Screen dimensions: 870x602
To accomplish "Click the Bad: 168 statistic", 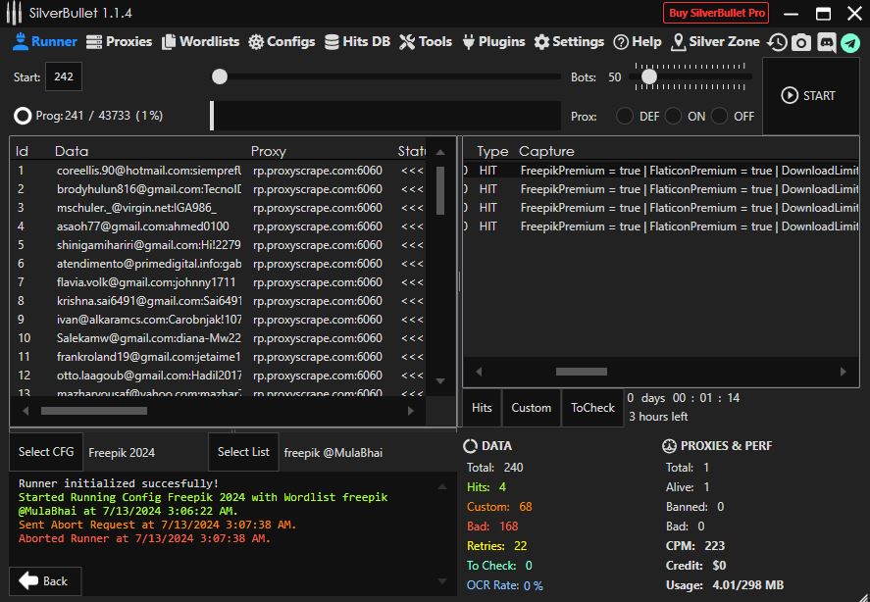I will (492, 526).
